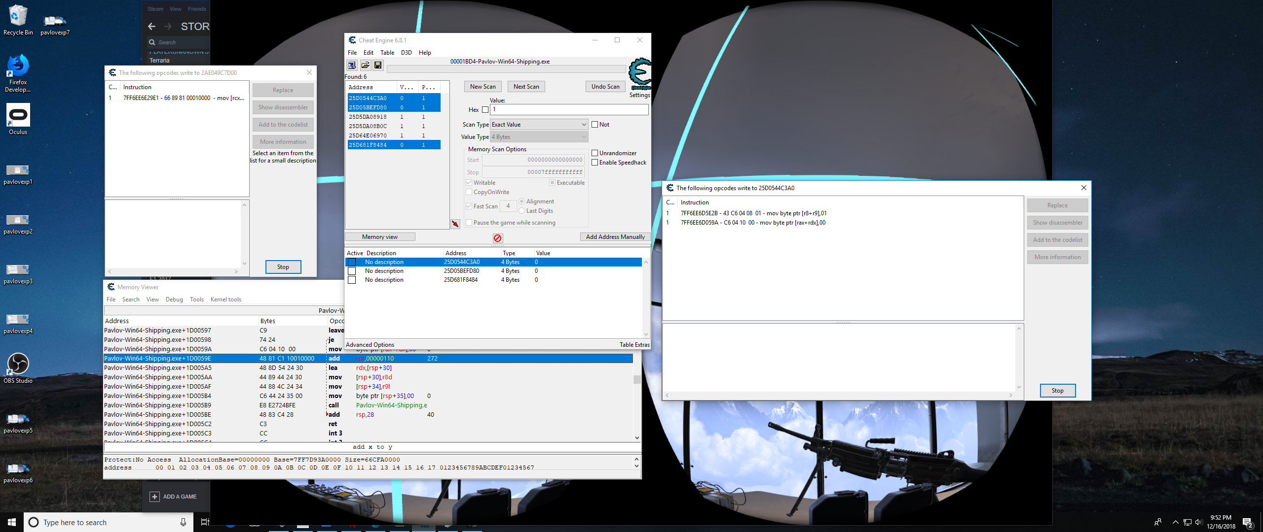Screen dimensions: 1263x532
Task: Click the New Scan button
Action: click(483, 87)
